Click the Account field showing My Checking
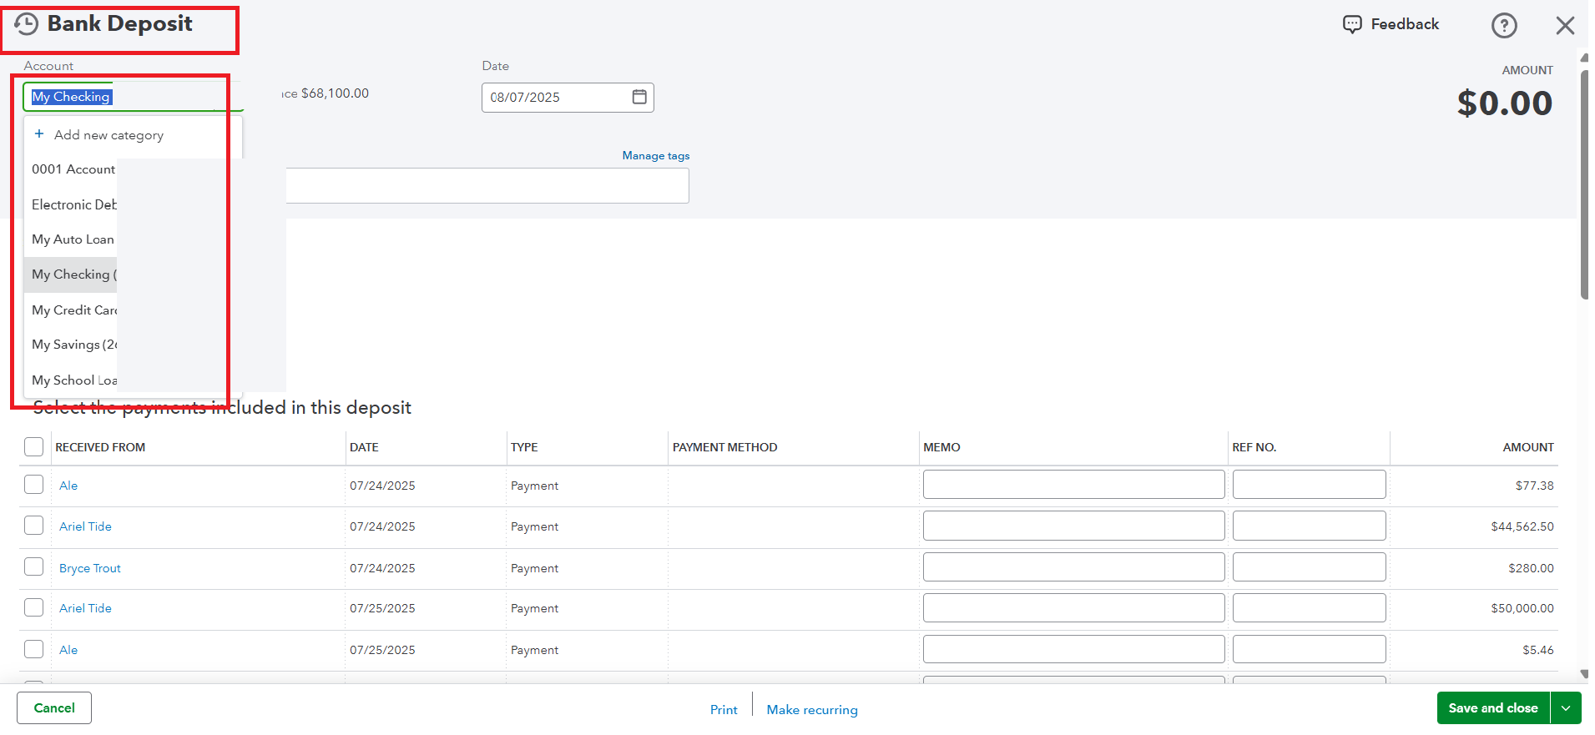The image size is (1595, 735). click(x=125, y=98)
